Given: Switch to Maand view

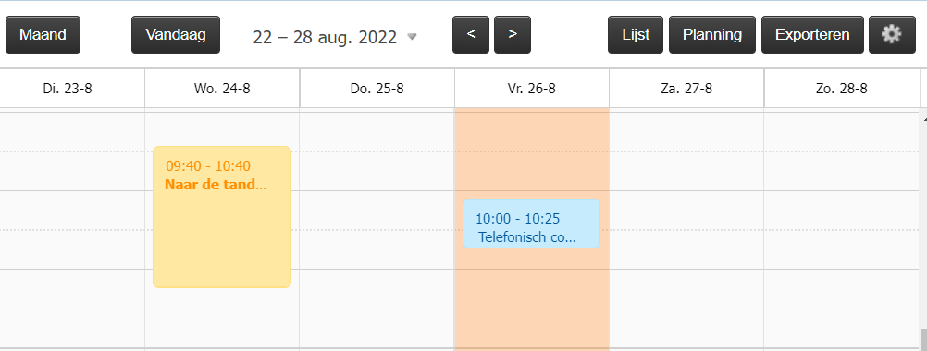Looking at the screenshot, I should 43,35.
